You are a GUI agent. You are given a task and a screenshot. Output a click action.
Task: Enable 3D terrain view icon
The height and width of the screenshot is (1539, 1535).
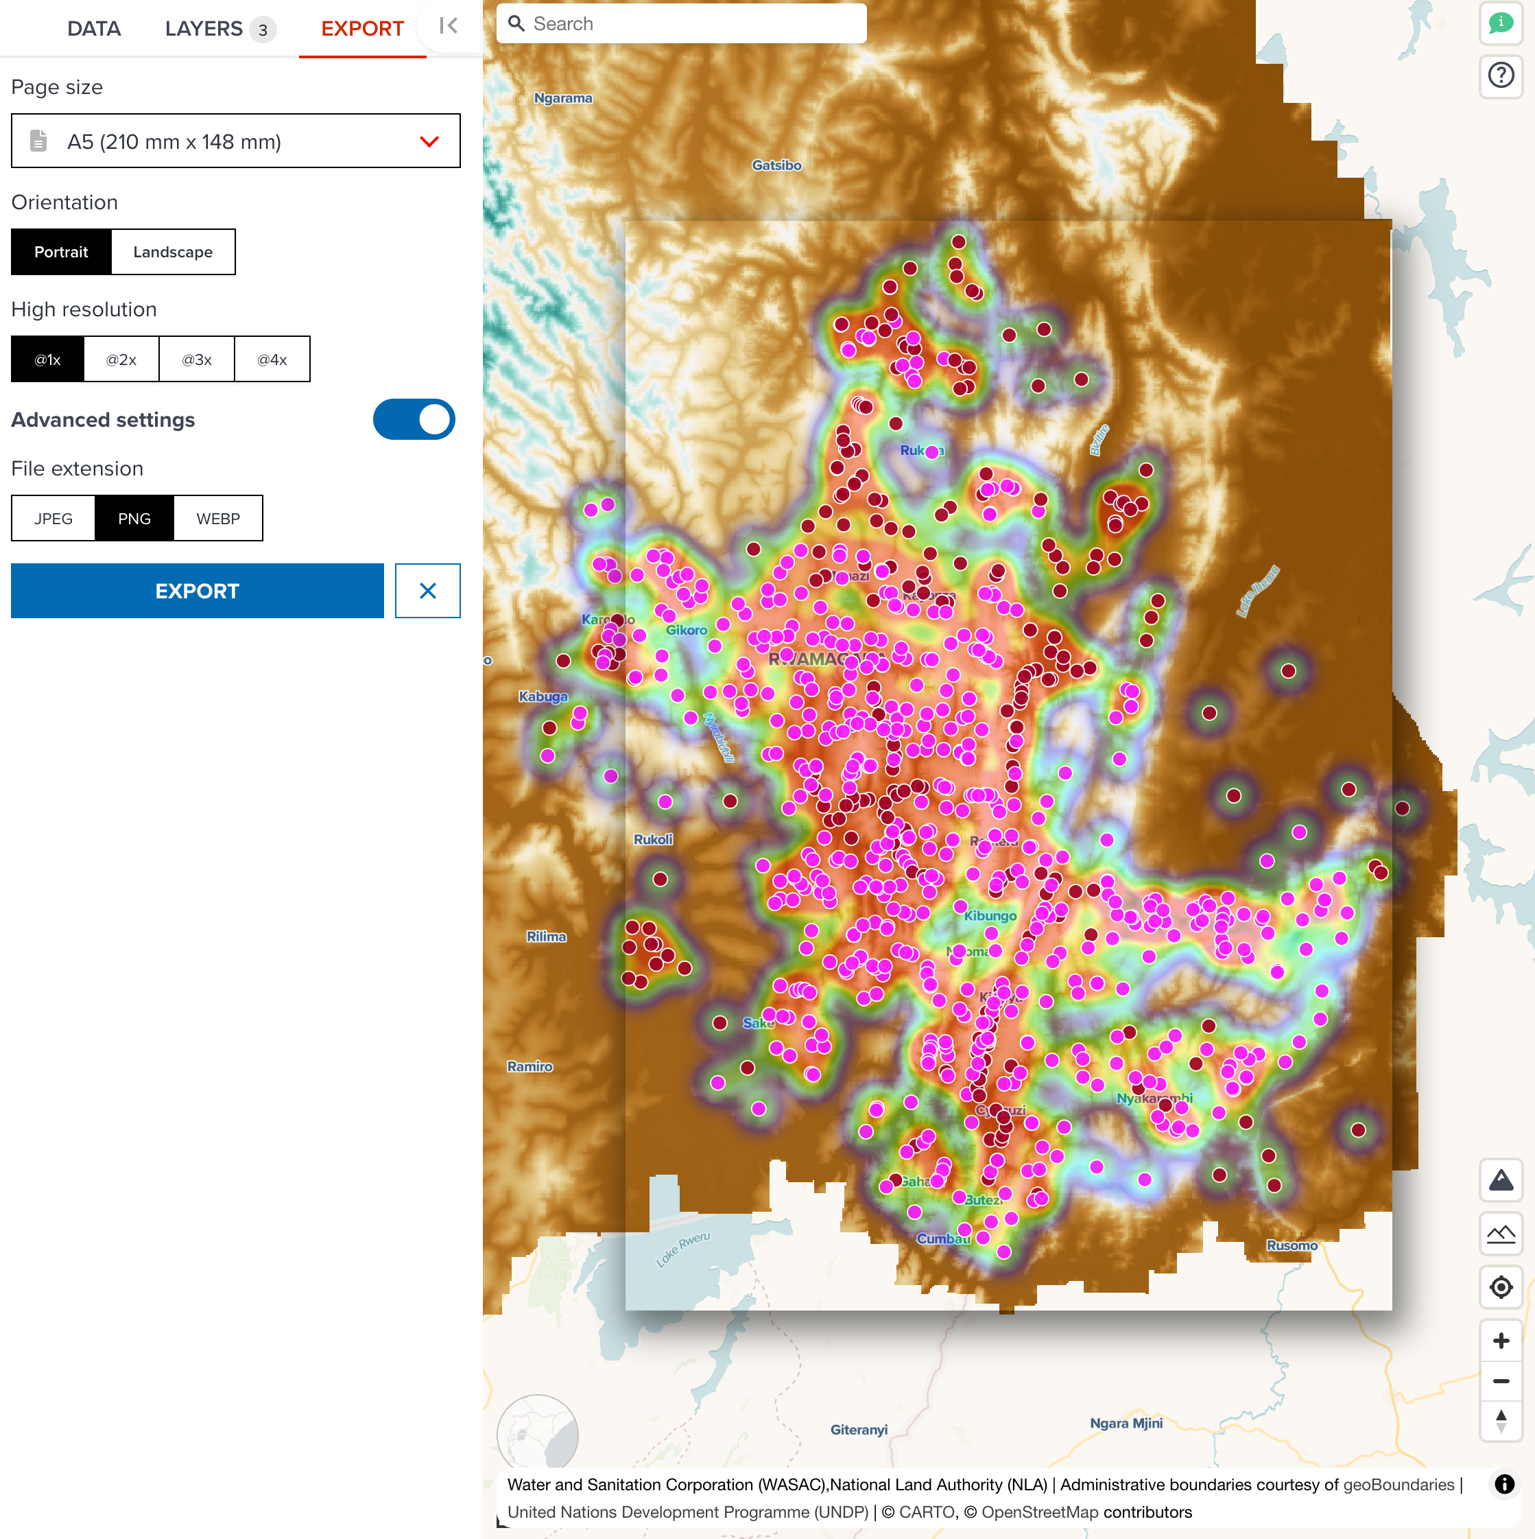click(x=1501, y=1179)
